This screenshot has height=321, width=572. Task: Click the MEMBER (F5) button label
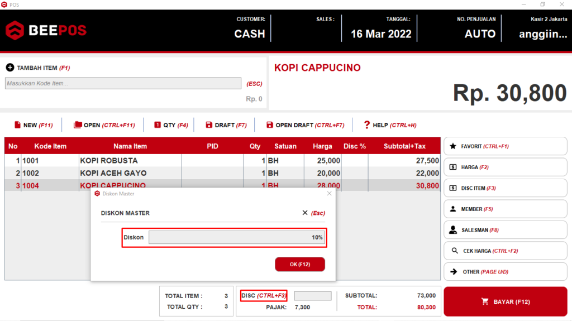coord(477,209)
